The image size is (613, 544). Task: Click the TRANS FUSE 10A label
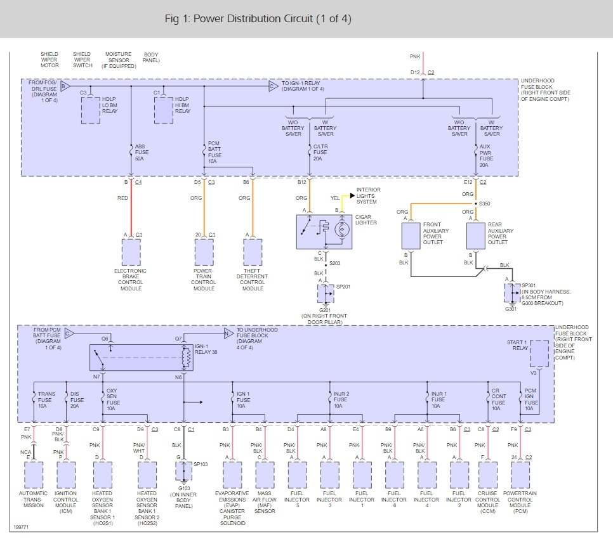46,399
